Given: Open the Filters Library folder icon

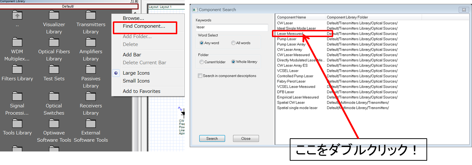Looking at the screenshot, I should tap(17, 70).
